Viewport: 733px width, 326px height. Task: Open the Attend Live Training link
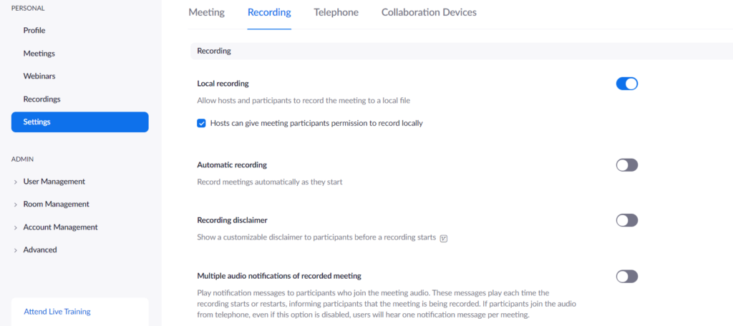coord(57,312)
